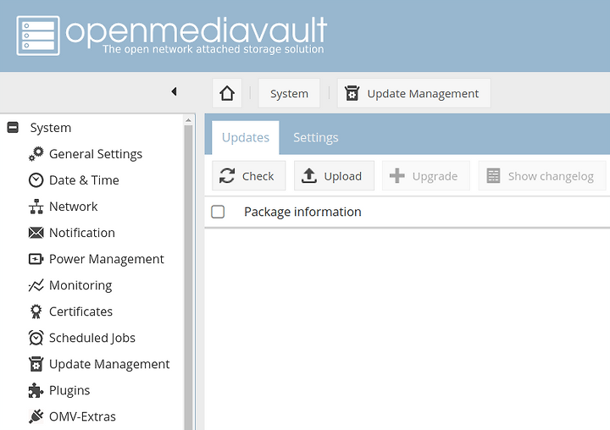Click the Check button to refresh updates
610x430 pixels.
pyautogui.click(x=249, y=176)
